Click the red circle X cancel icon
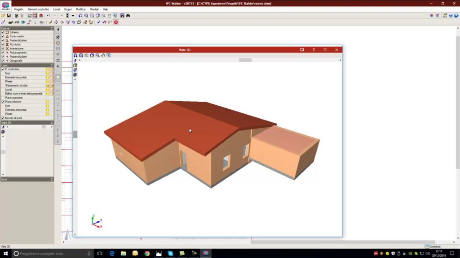460x258 pixels. pyautogui.click(x=116, y=22)
